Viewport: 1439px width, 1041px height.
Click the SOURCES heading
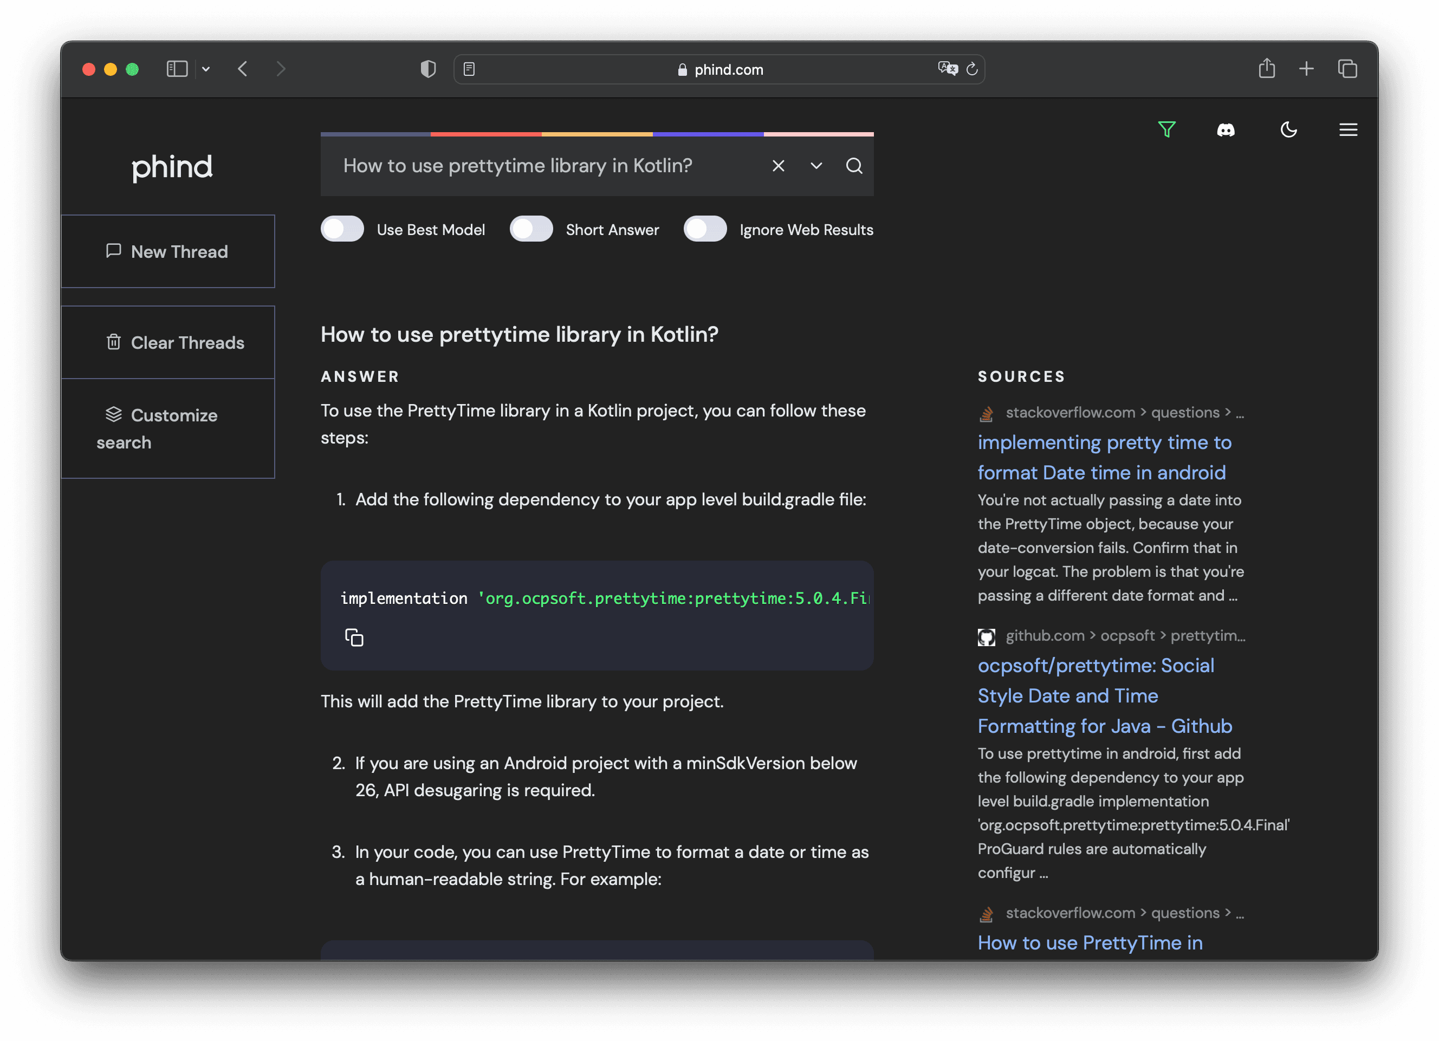[x=1021, y=377]
